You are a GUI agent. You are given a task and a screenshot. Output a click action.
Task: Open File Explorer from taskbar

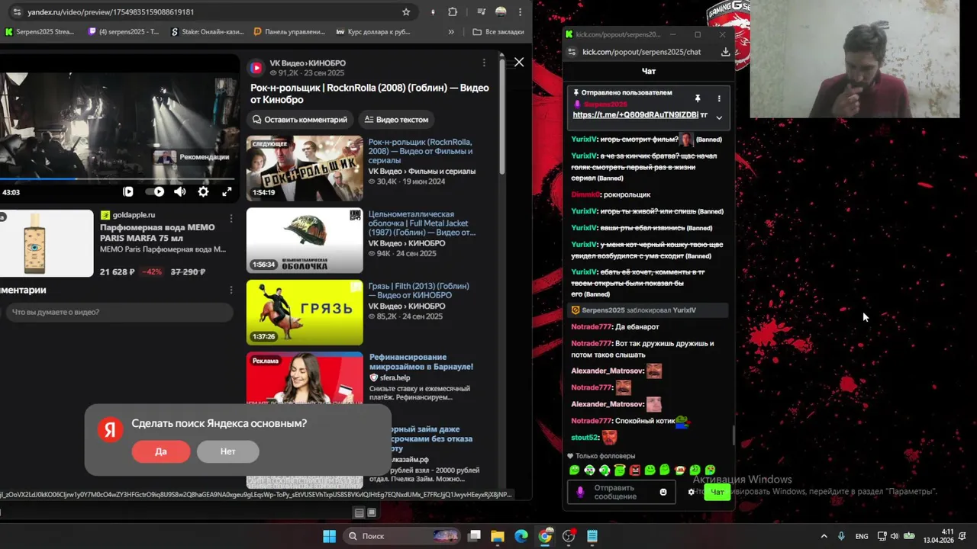pyautogui.click(x=497, y=536)
